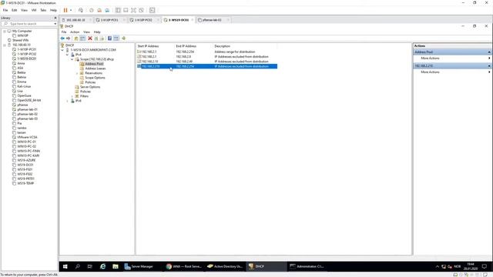Image resolution: width=493 pixels, height=277 pixels.
Task: Collapse the Scope [192.168.2.0] node
Action: coord(72,59)
